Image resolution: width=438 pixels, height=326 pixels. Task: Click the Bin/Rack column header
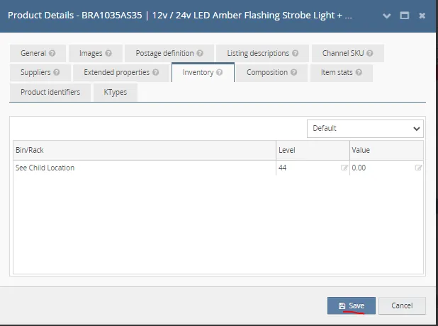pos(145,150)
